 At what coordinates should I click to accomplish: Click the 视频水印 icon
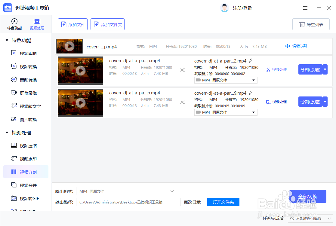(x=14, y=159)
